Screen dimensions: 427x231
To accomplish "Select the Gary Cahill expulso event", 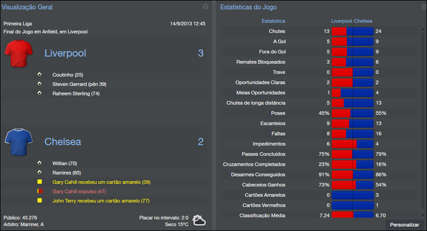I will tap(79, 190).
